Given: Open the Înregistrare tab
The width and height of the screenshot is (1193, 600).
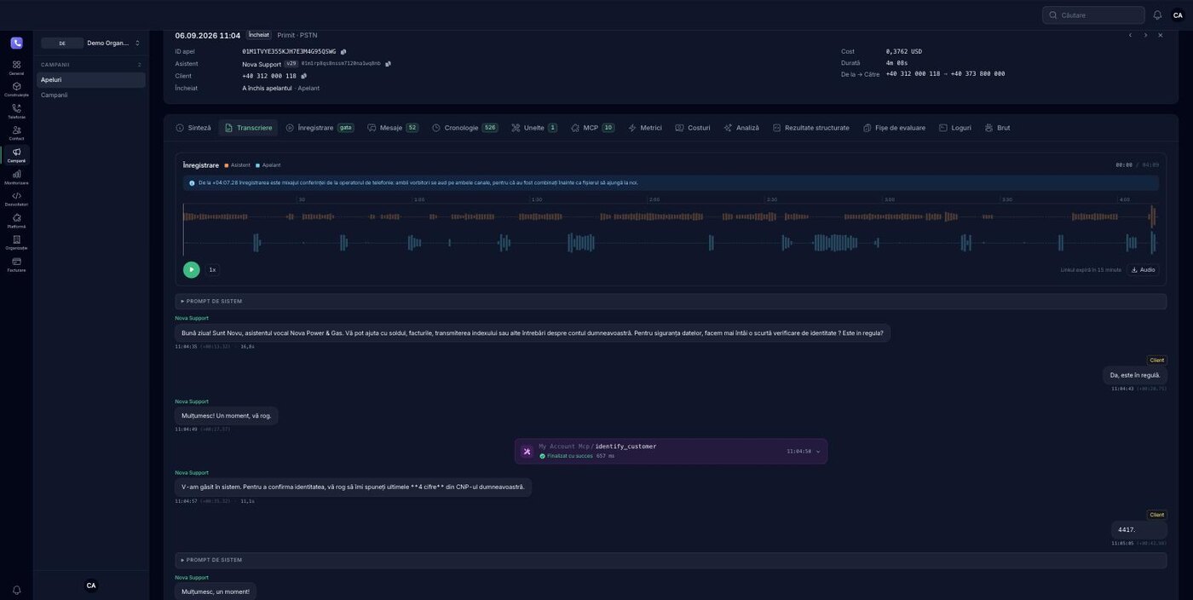Looking at the screenshot, I should pyautogui.click(x=320, y=128).
